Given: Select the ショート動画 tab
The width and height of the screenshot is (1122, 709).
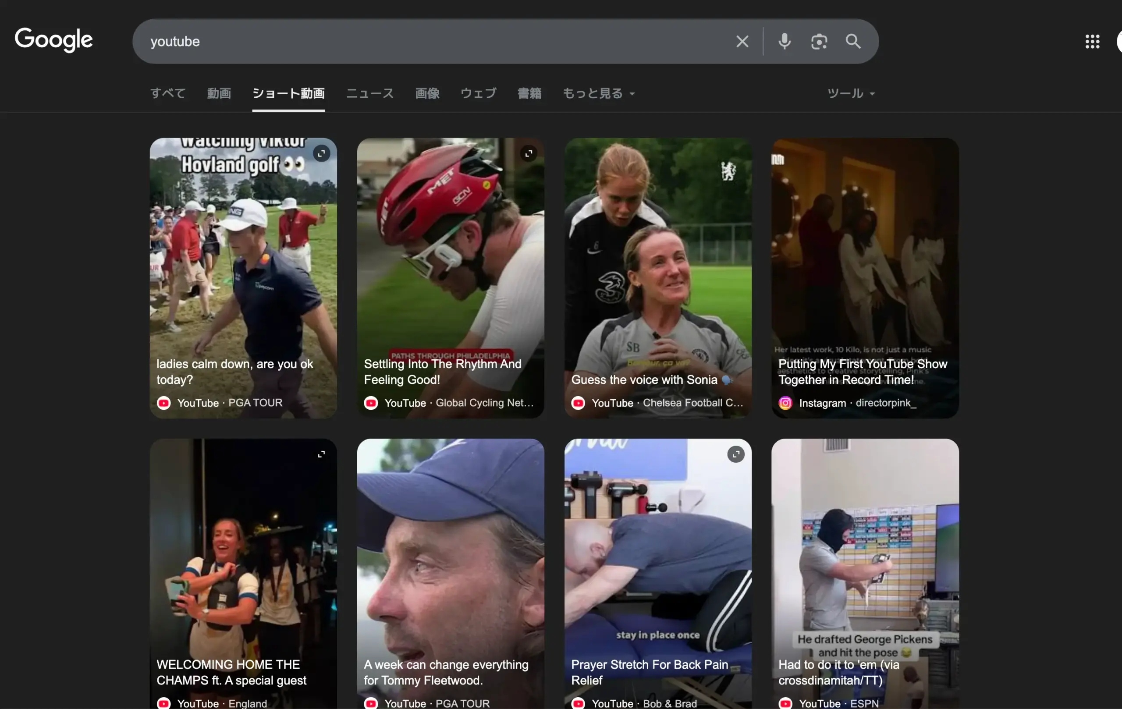Looking at the screenshot, I should point(288,93).
